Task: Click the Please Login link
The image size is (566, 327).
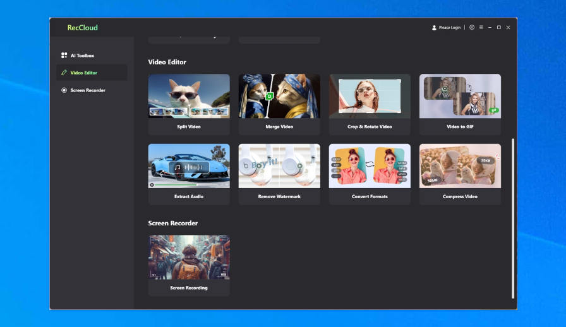Action: click(450, 28)
